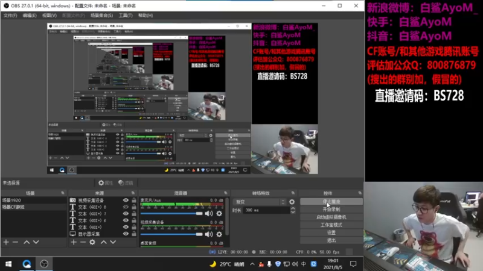Viewport: 483px width, 271px height.
Task: Open the 文件(F) menu
Action: coord(10,16)
